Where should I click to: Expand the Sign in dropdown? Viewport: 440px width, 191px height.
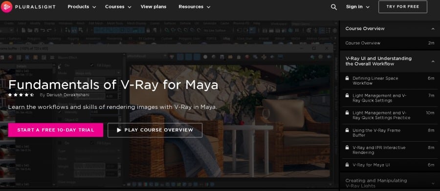click(x=357, y=7)
